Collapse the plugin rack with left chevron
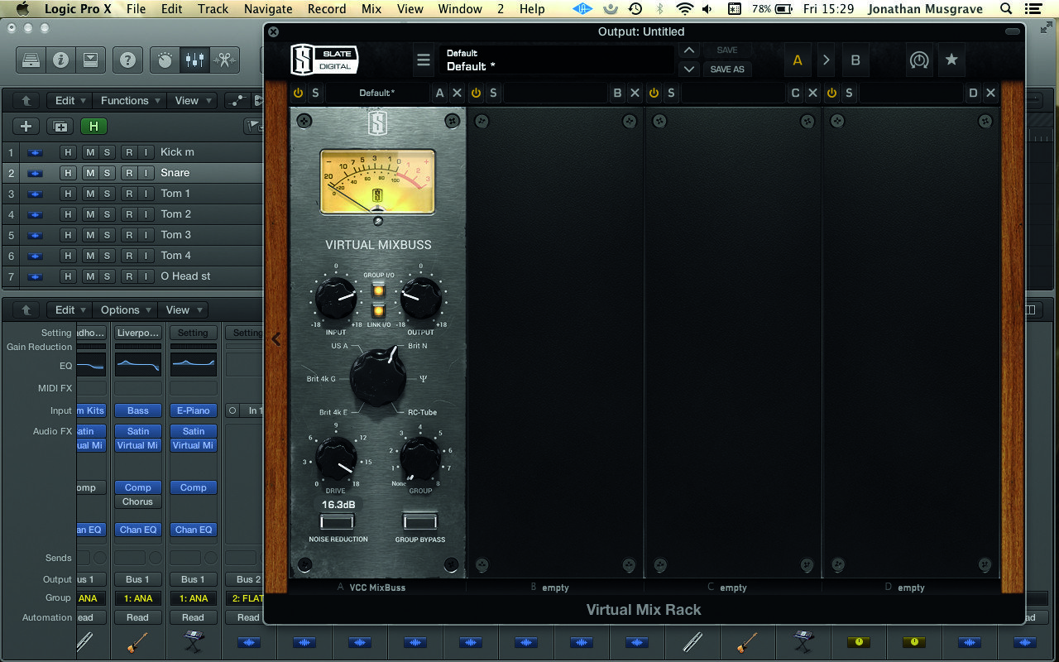Screen dimensions: 1059x662 (276, 339)
